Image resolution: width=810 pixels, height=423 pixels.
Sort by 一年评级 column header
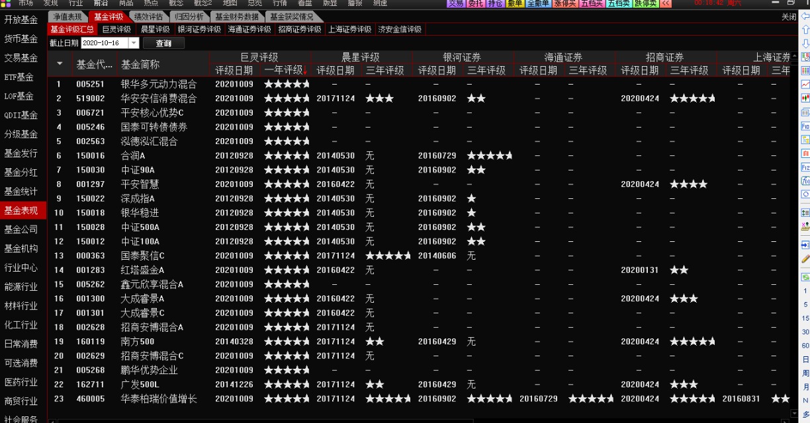pyautogui.click(x=283, y=71)
